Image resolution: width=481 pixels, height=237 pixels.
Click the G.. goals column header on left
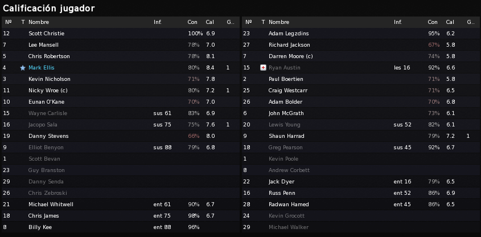tap(231, 22)
